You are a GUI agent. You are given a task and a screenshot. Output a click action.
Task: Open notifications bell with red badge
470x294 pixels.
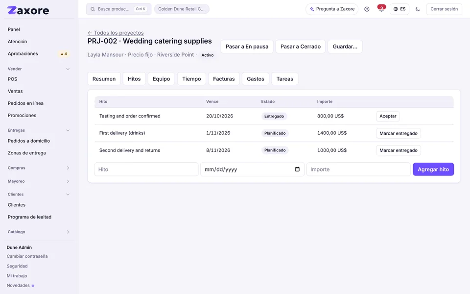pos(381,9)
